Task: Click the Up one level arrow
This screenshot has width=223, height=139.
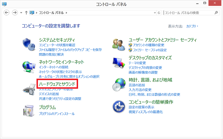Action: [26, 13]
